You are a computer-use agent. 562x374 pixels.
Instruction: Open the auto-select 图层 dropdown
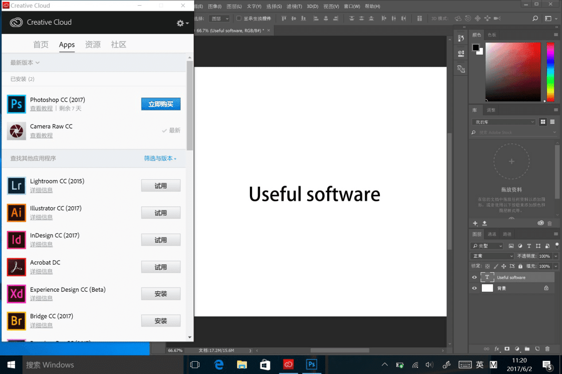(220, 19)
